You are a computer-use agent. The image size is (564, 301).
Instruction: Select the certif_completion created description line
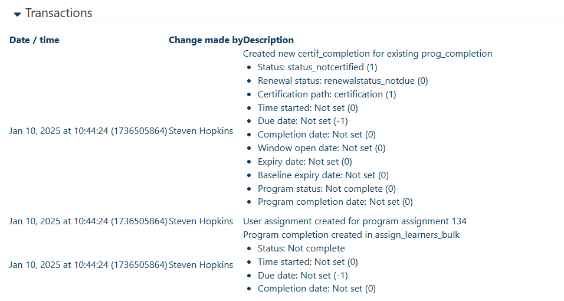pyautogui.click(x=368, y=54)
